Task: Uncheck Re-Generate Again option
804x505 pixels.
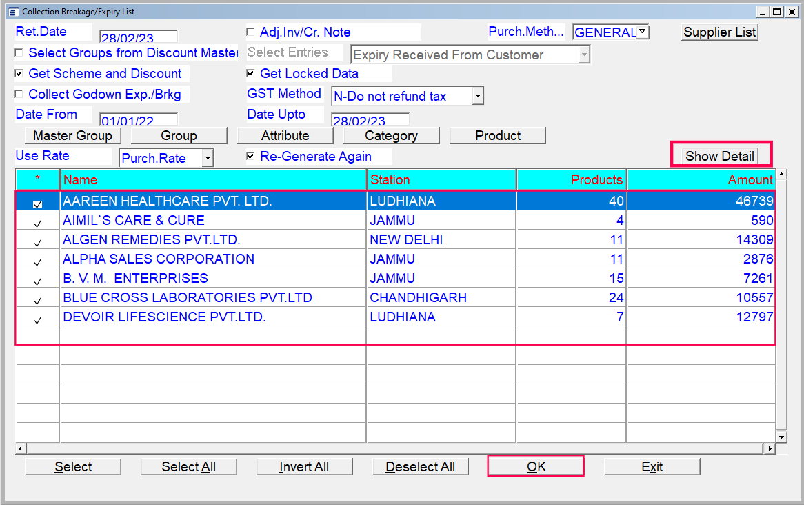Action: pos(250,157)
